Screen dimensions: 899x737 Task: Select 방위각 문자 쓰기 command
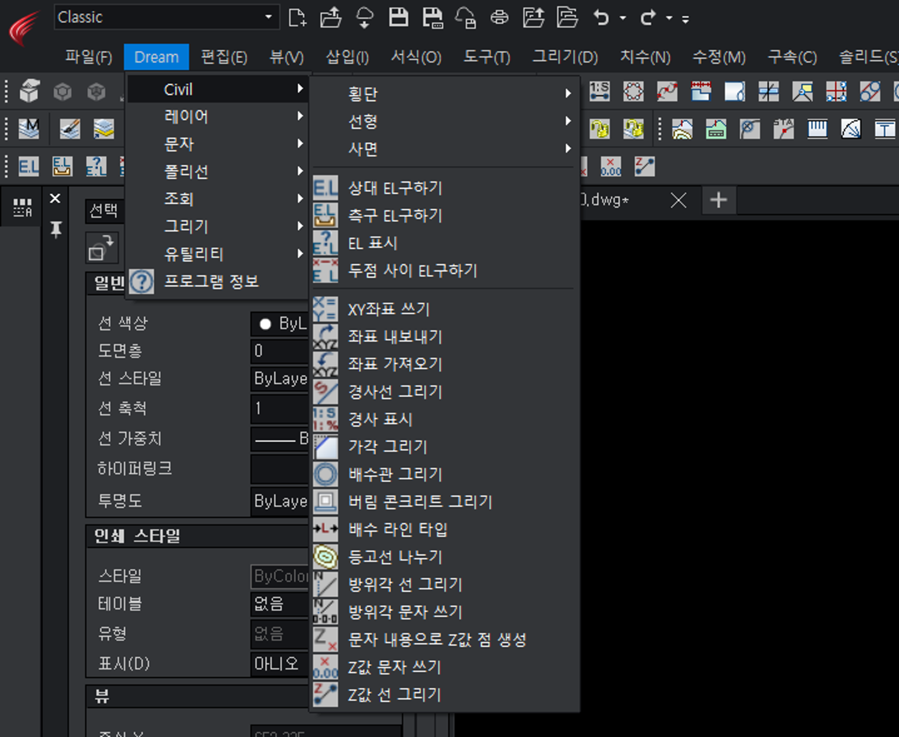444,612
